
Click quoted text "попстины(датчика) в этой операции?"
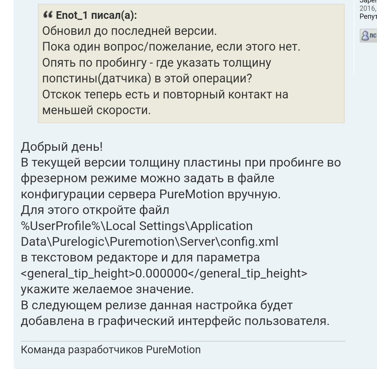147,78
